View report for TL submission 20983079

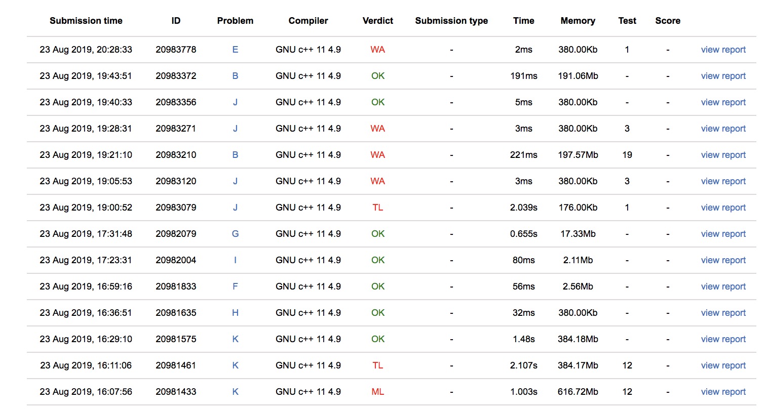(x=723, y=208)
